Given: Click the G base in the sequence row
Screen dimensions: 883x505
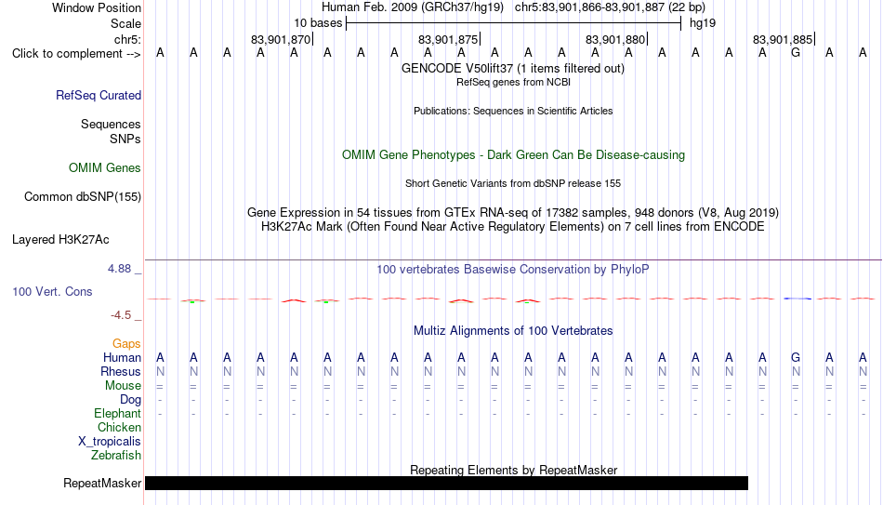Looking at the screenshot, I should tap(795, 53).
